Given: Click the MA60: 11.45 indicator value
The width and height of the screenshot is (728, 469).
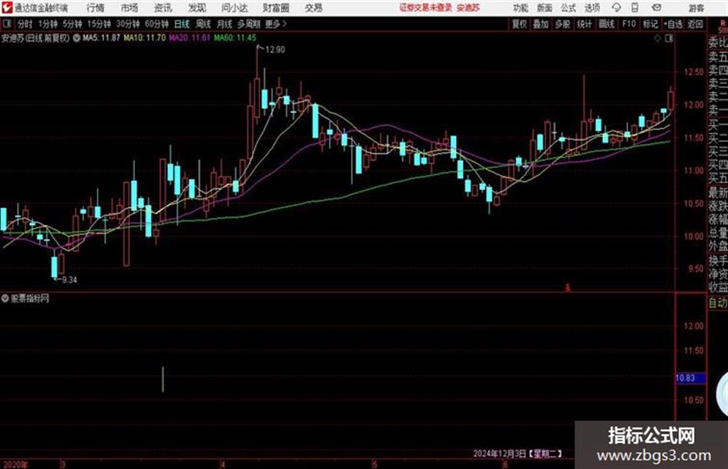Looking at the screenshot, I should click(235, 38).
